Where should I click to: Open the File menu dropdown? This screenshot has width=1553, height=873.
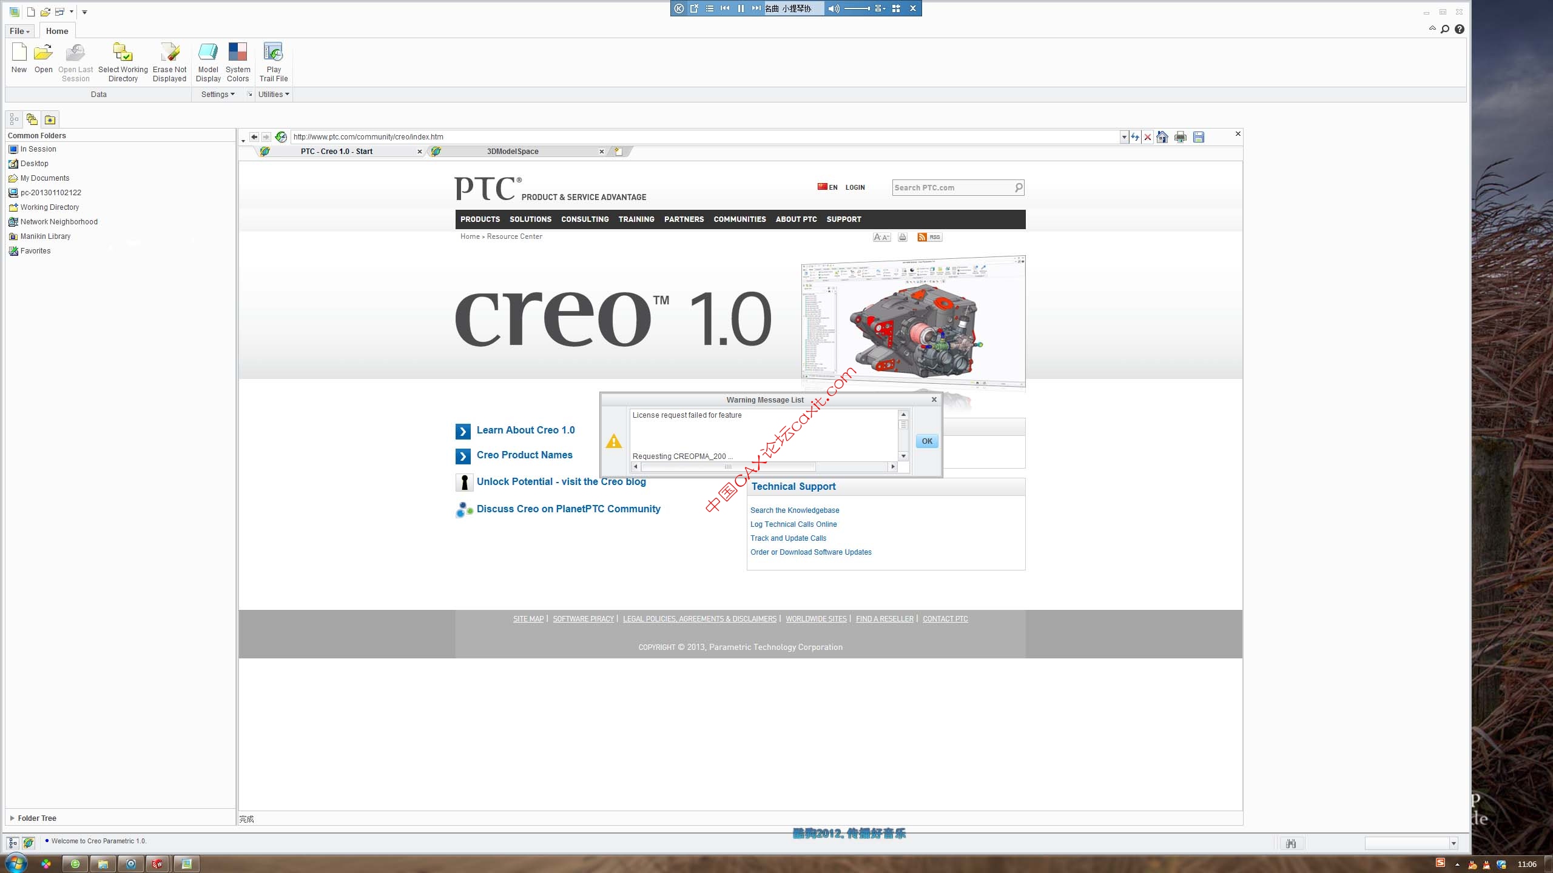point(19,31)
